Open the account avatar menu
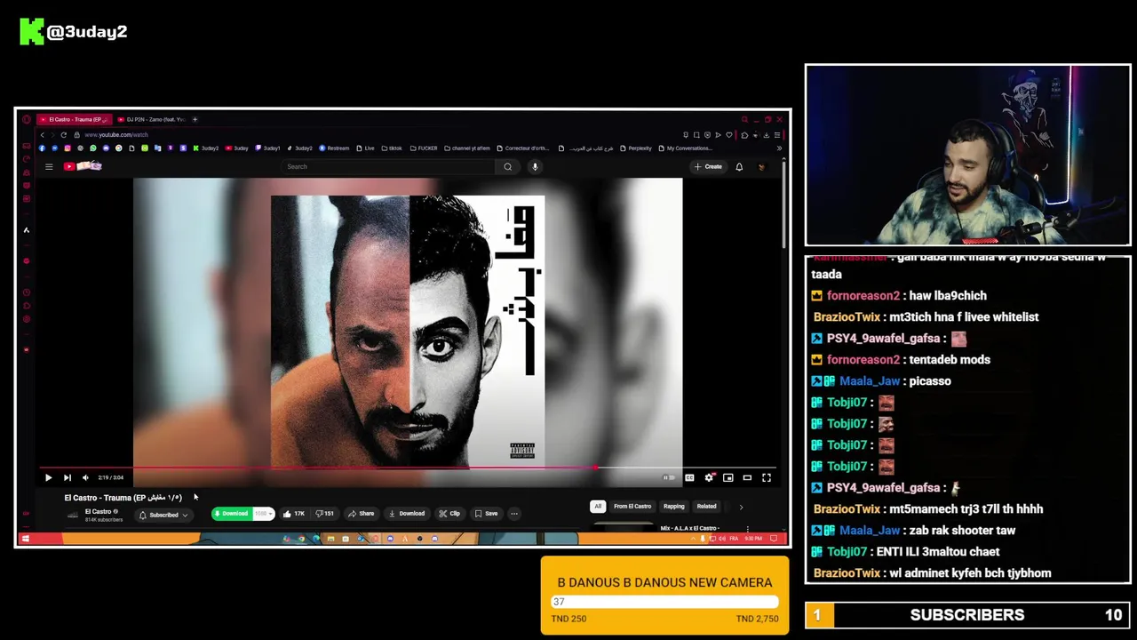Image resolution: width=1137 pixels, height=640 pixels. 761,166
